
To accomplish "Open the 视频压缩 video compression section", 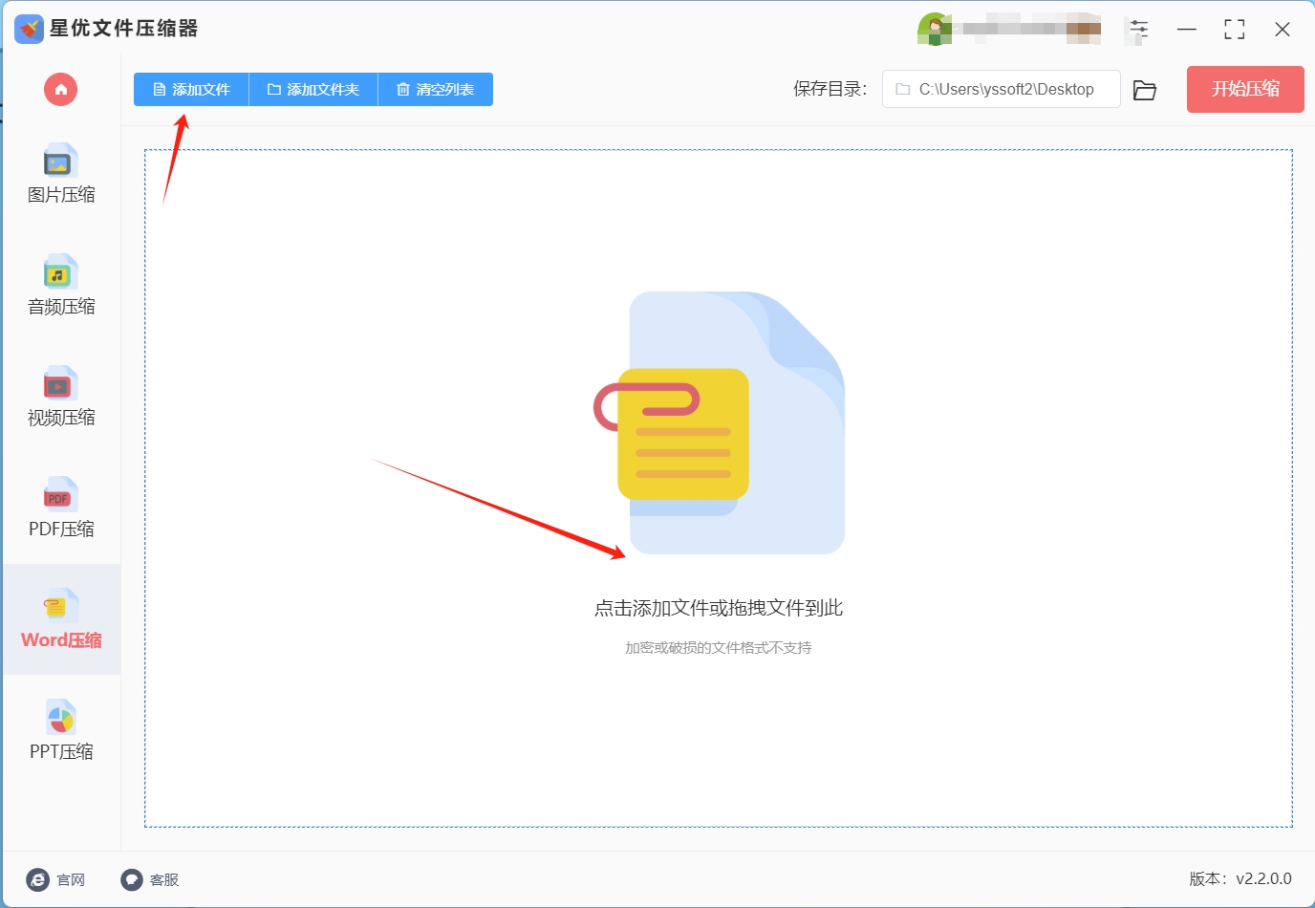I will [x=61, y=397].
